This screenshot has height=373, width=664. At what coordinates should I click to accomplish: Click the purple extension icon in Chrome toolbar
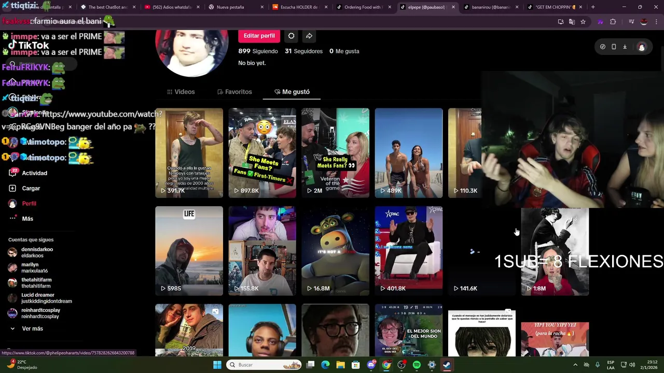click(600, 22)
